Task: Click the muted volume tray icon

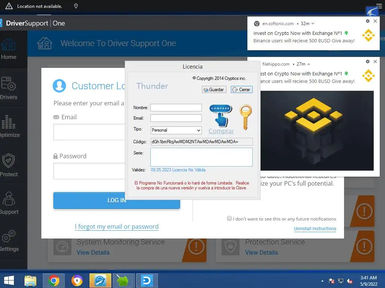Action: 350,281
